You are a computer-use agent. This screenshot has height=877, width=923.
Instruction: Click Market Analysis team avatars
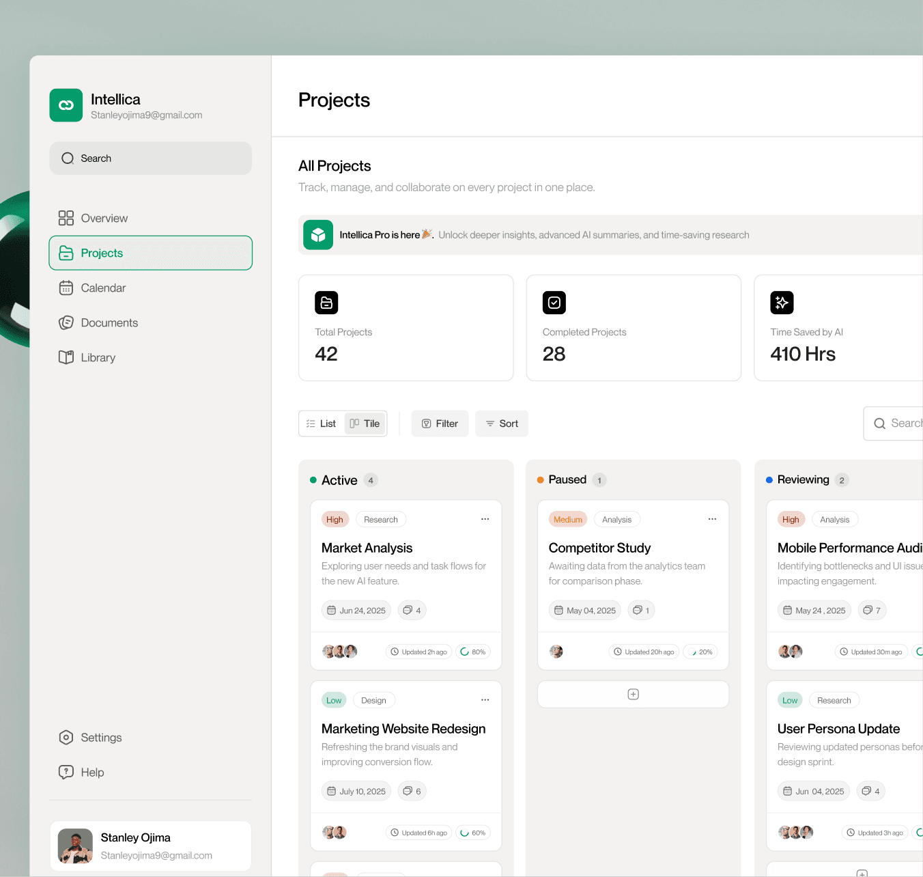coord(340,652)
